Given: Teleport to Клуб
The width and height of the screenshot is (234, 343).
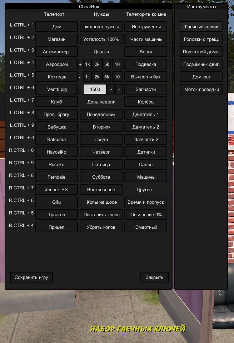Looking at the screenshot, I should pyautogui.click(x=56, y=102).
